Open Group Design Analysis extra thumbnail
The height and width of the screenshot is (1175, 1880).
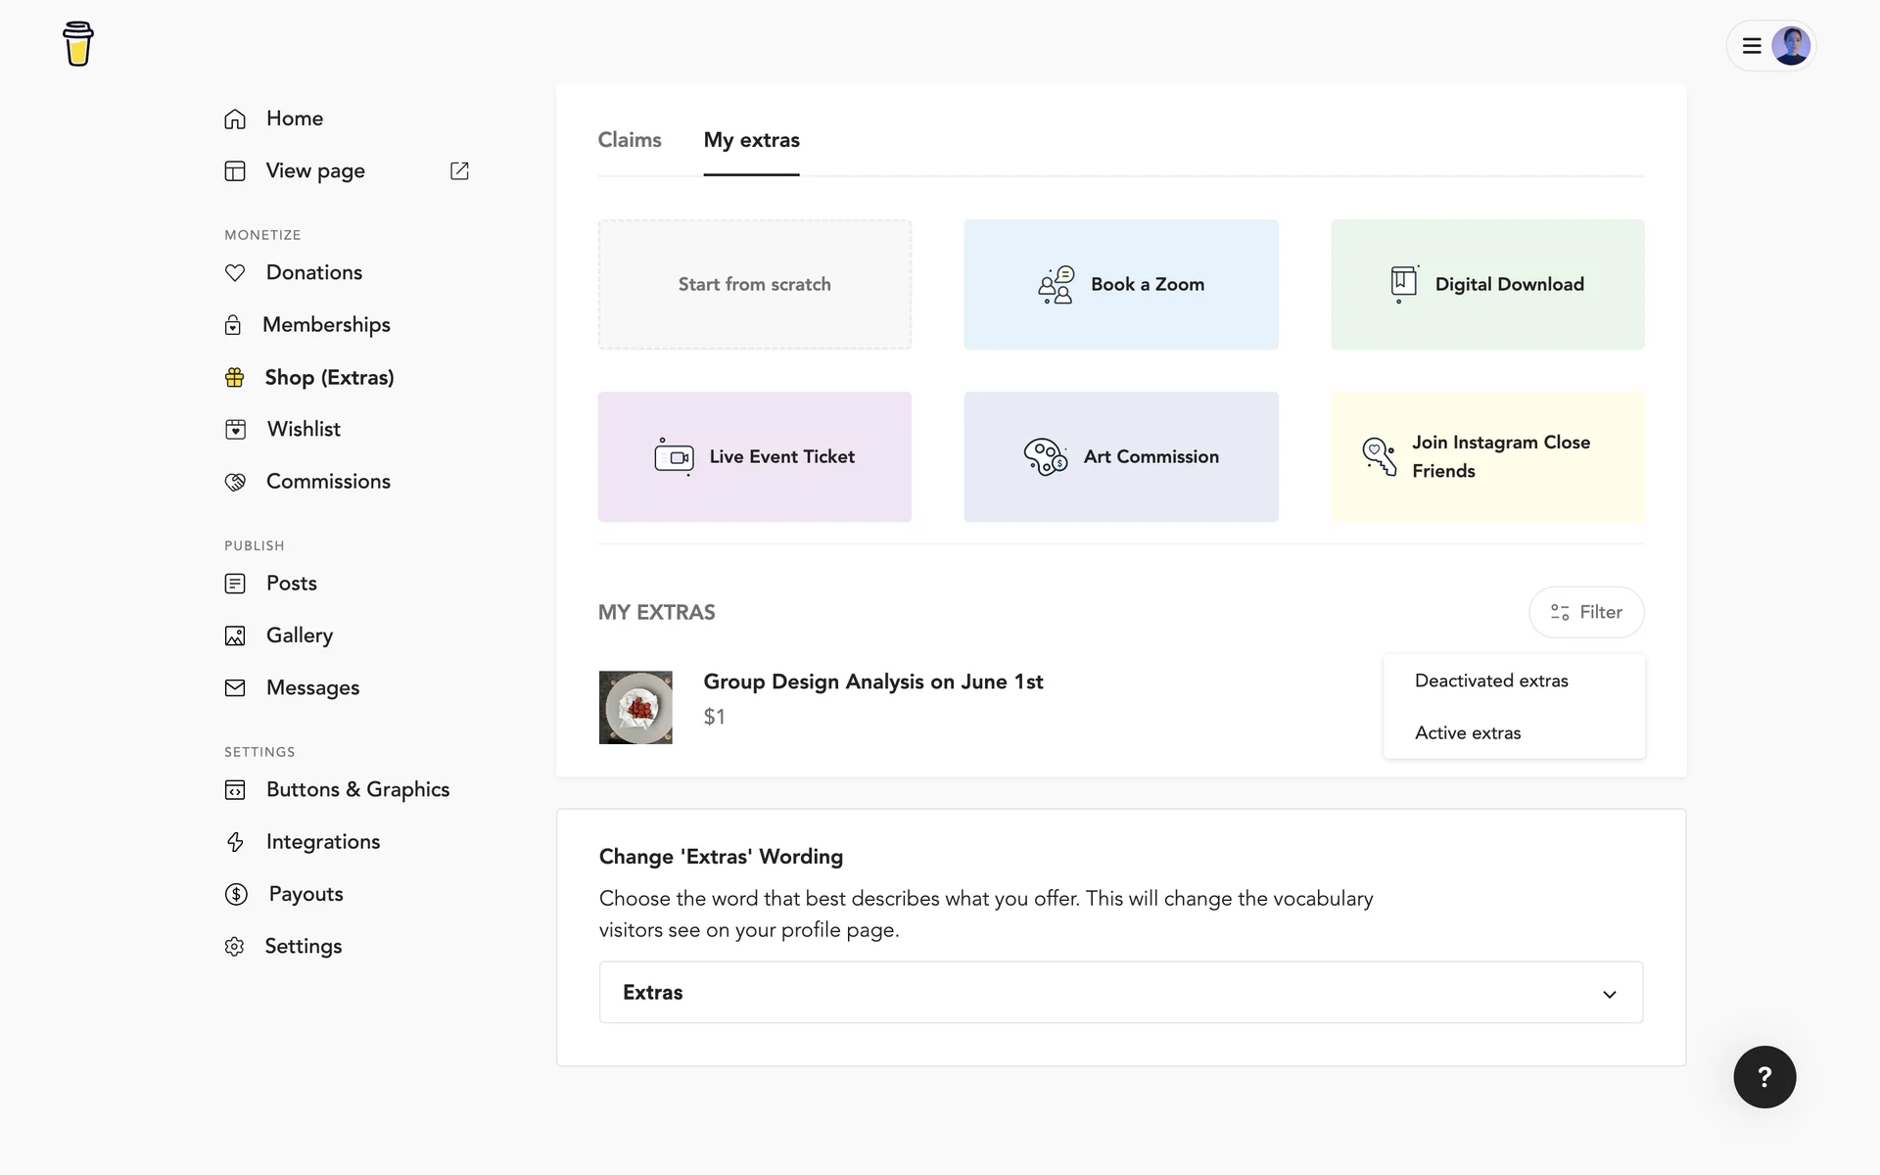click(635, 707)
